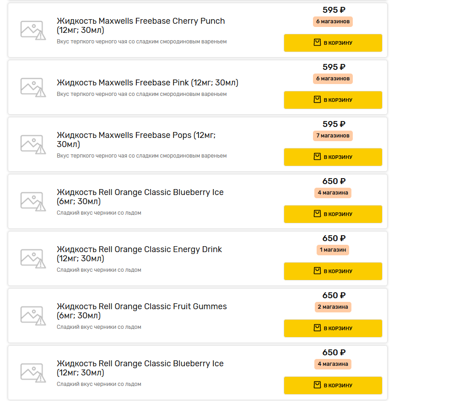The height and width of the screenshot is (401, 469).
Task: Click the bag icon for Maxwells Freebase Pink
Action: (x=317, y=100)
